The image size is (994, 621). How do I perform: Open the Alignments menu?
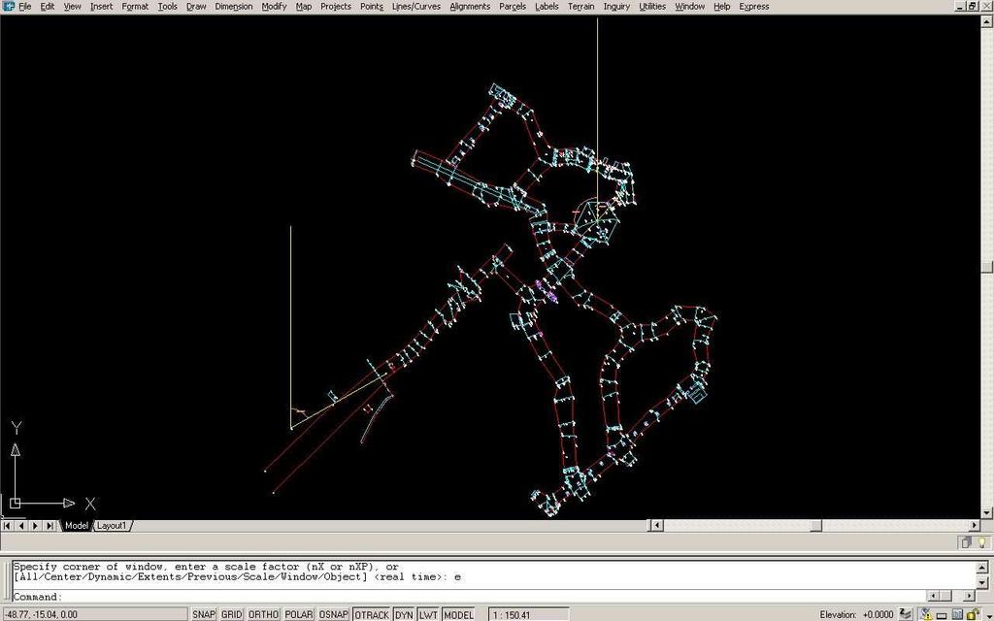(x=470, y=7)
